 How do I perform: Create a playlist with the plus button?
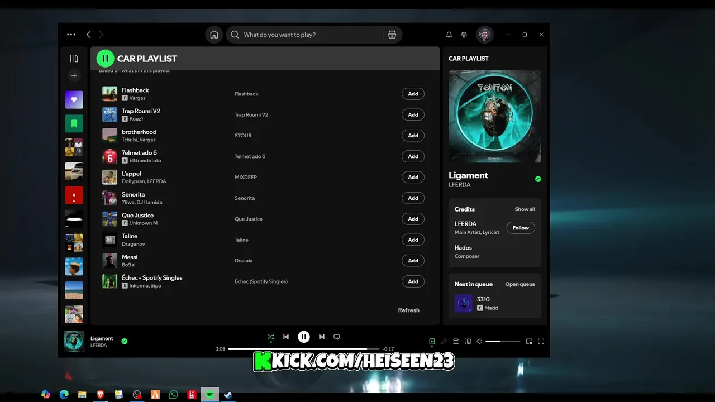74,75
